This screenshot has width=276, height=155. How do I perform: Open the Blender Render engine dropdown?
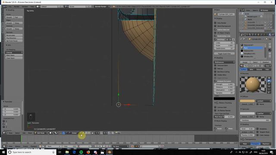(x=102, y=6)
